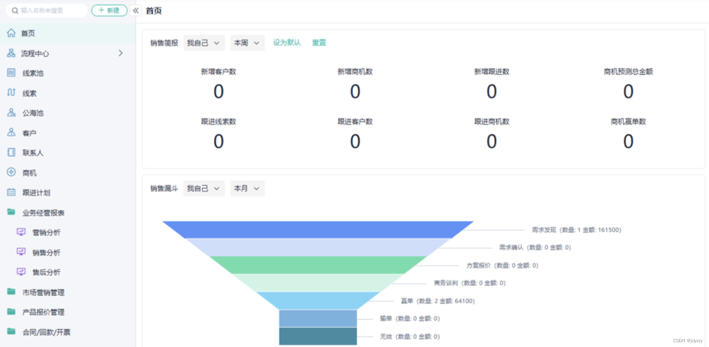Click the 跟进商机数 value
The image size is (709, 347).
pyautogui.click(x=492, y=141)
